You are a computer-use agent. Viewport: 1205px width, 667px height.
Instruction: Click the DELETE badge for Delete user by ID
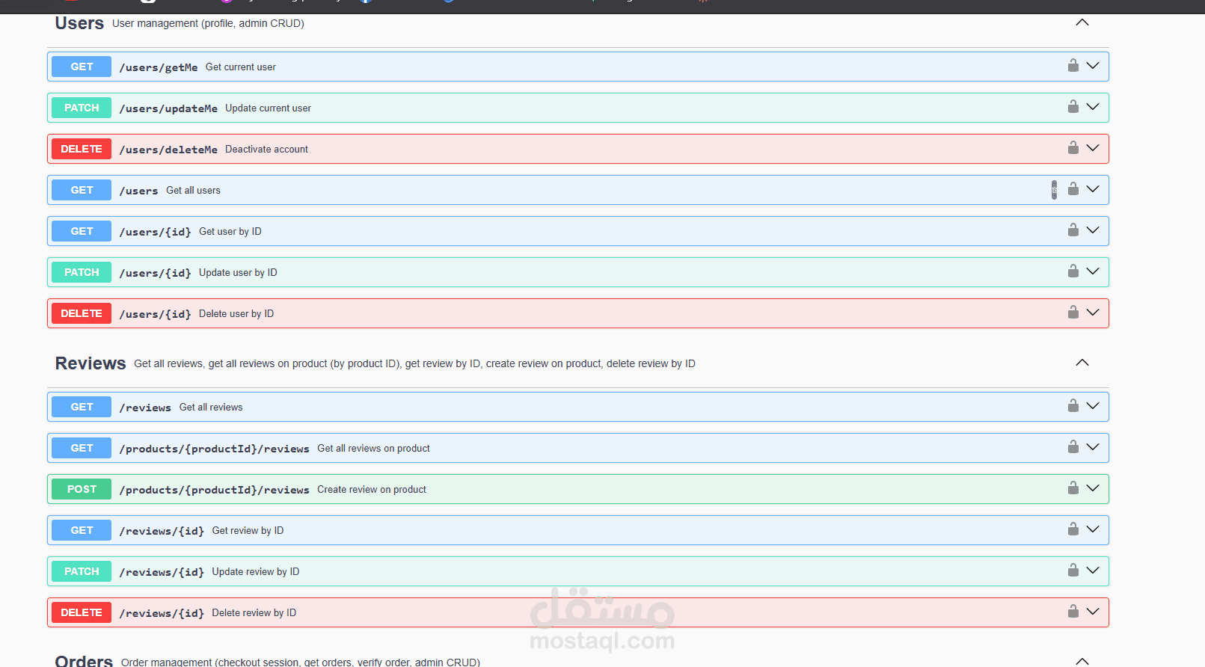tap(82, 313)
